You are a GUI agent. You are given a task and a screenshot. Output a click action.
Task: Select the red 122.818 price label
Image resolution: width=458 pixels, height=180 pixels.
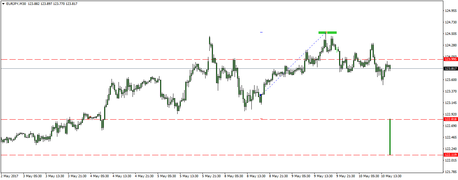coord(450,119)
